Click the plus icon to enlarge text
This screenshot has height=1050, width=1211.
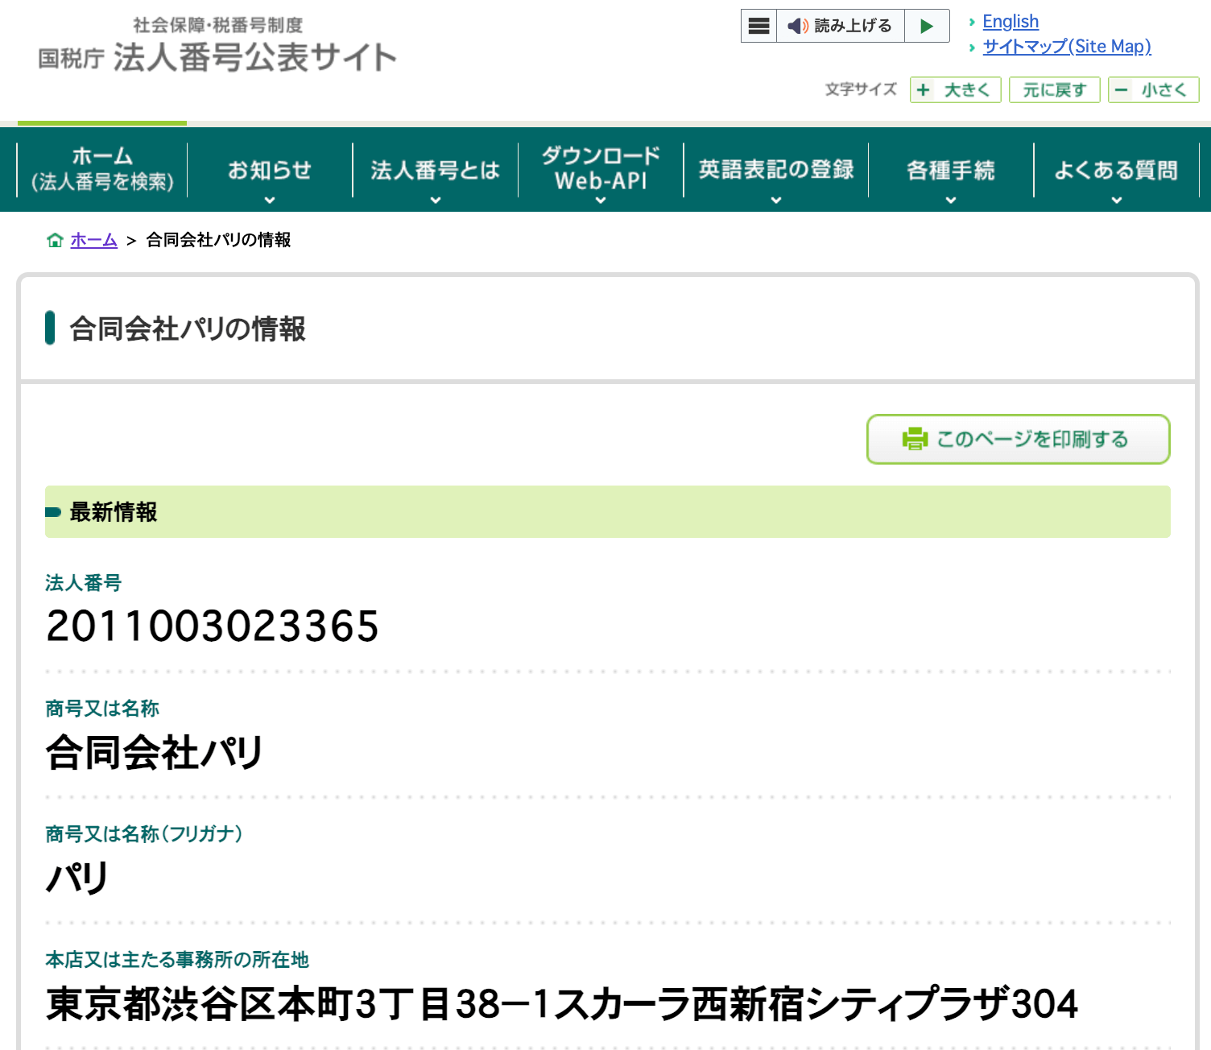tap(924, 89)
